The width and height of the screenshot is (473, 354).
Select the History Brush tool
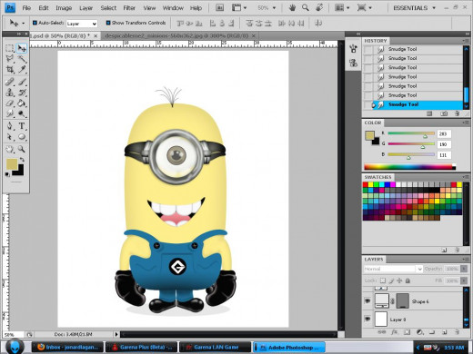tap(22, 93)
